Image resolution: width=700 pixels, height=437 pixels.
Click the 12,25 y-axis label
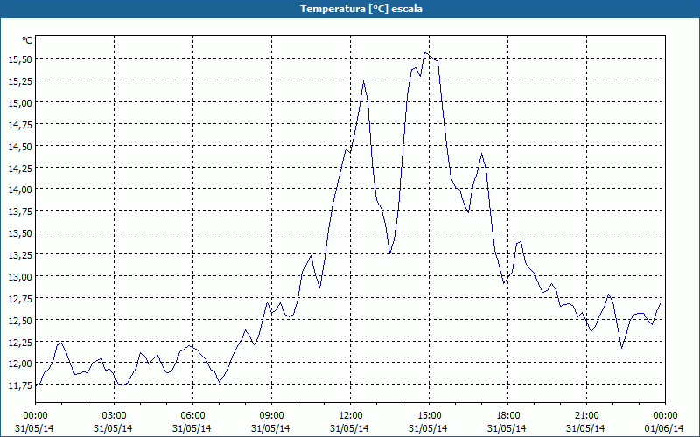[20, 342]
